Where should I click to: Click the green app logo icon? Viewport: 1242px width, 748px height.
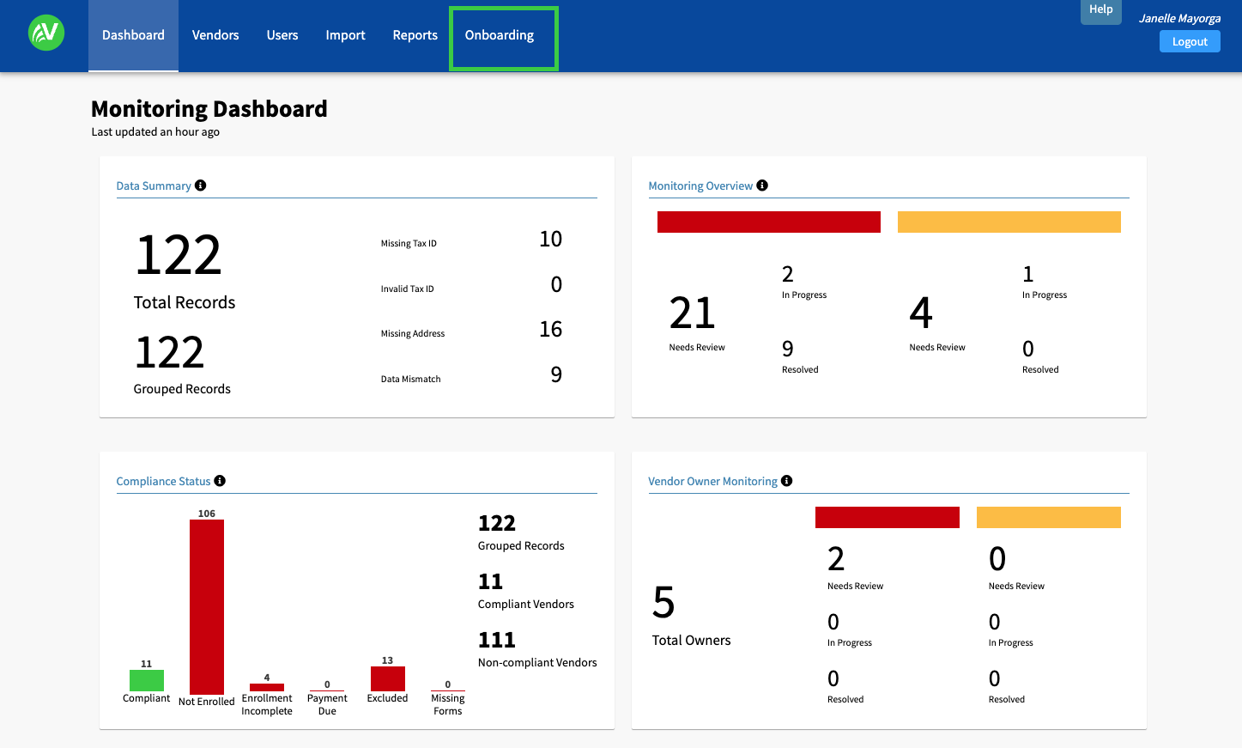tap(46, 33)
